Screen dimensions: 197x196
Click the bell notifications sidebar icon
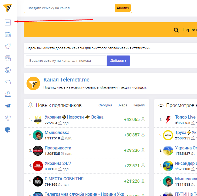8,46
